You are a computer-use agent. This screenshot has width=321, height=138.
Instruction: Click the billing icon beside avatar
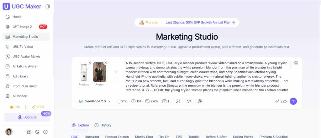point(29,132)
